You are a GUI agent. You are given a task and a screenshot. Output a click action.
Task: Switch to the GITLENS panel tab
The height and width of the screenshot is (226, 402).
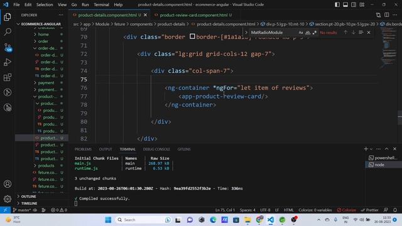[184, 149]
